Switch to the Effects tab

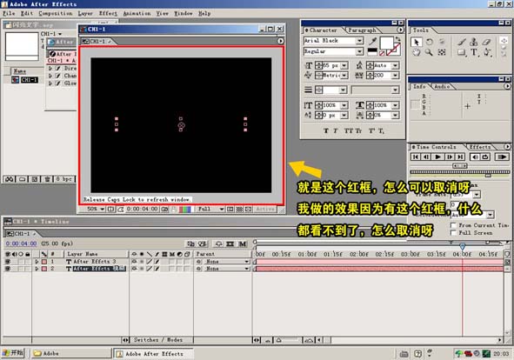pos(480,147)
